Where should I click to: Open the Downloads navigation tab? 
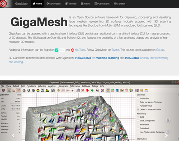[54, 4]
